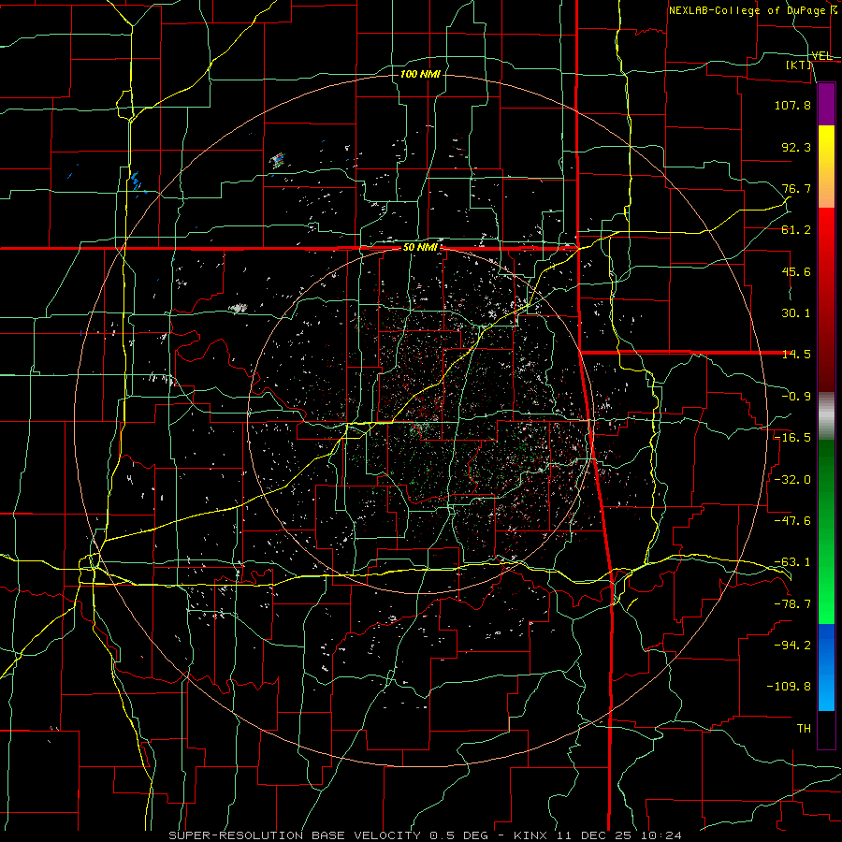Click the -0.9 velocity scale value
This screenshot has height=842, width=842.
(x=796, y=397)
